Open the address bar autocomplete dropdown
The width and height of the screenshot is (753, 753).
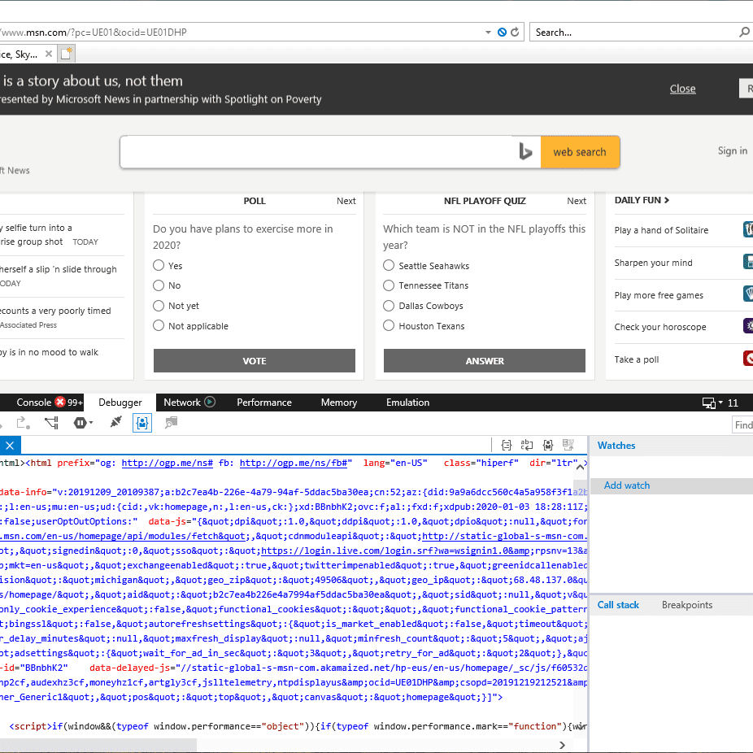(x=488, y=33)
